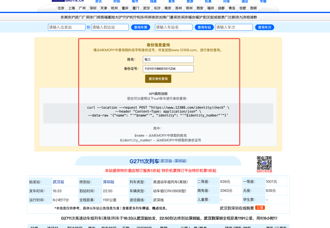Select the 资讯 navigation icon
Screen dimensions: 330x228
point(98,1)
